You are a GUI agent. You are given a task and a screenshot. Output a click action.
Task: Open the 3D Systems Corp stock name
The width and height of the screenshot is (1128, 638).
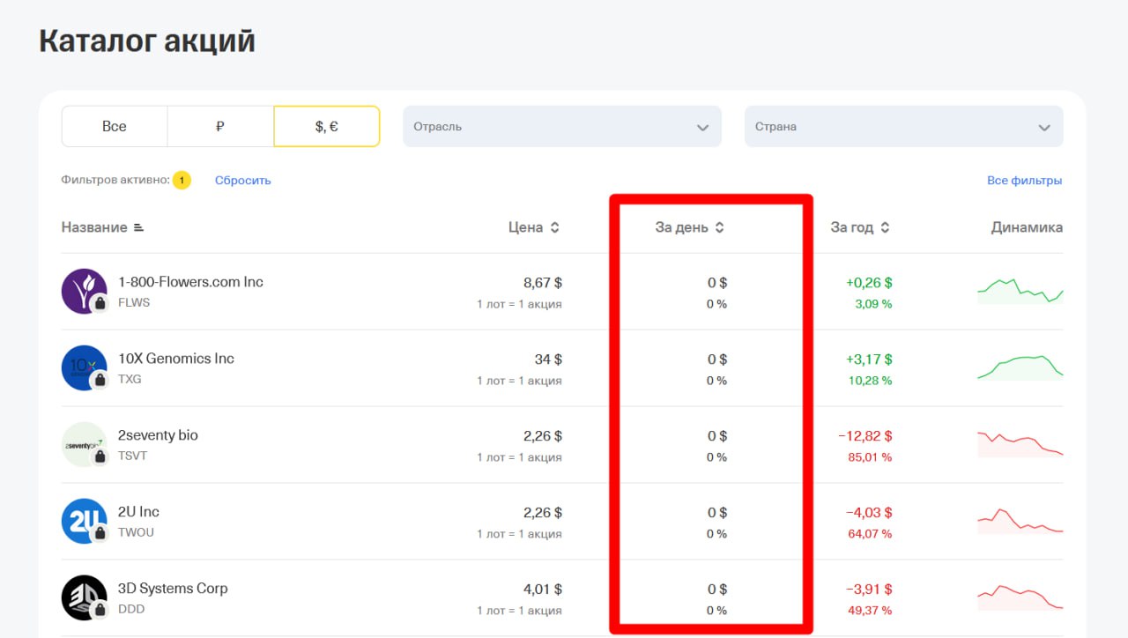(x=173, y=589)
